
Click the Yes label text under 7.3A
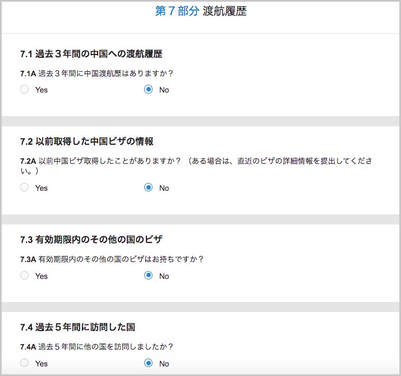[x=42, y=276]
